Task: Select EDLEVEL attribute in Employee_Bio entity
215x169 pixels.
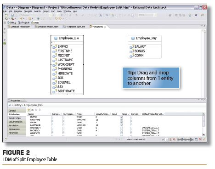Action: click(64, 82)
